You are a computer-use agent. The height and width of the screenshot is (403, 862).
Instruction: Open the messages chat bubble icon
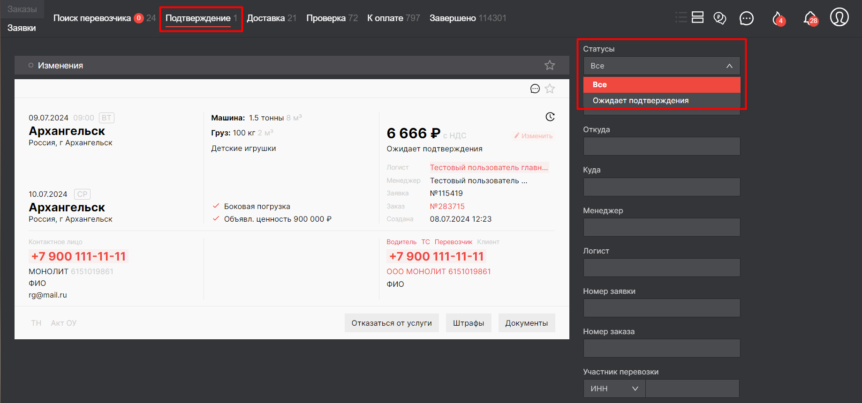[747, 18]
